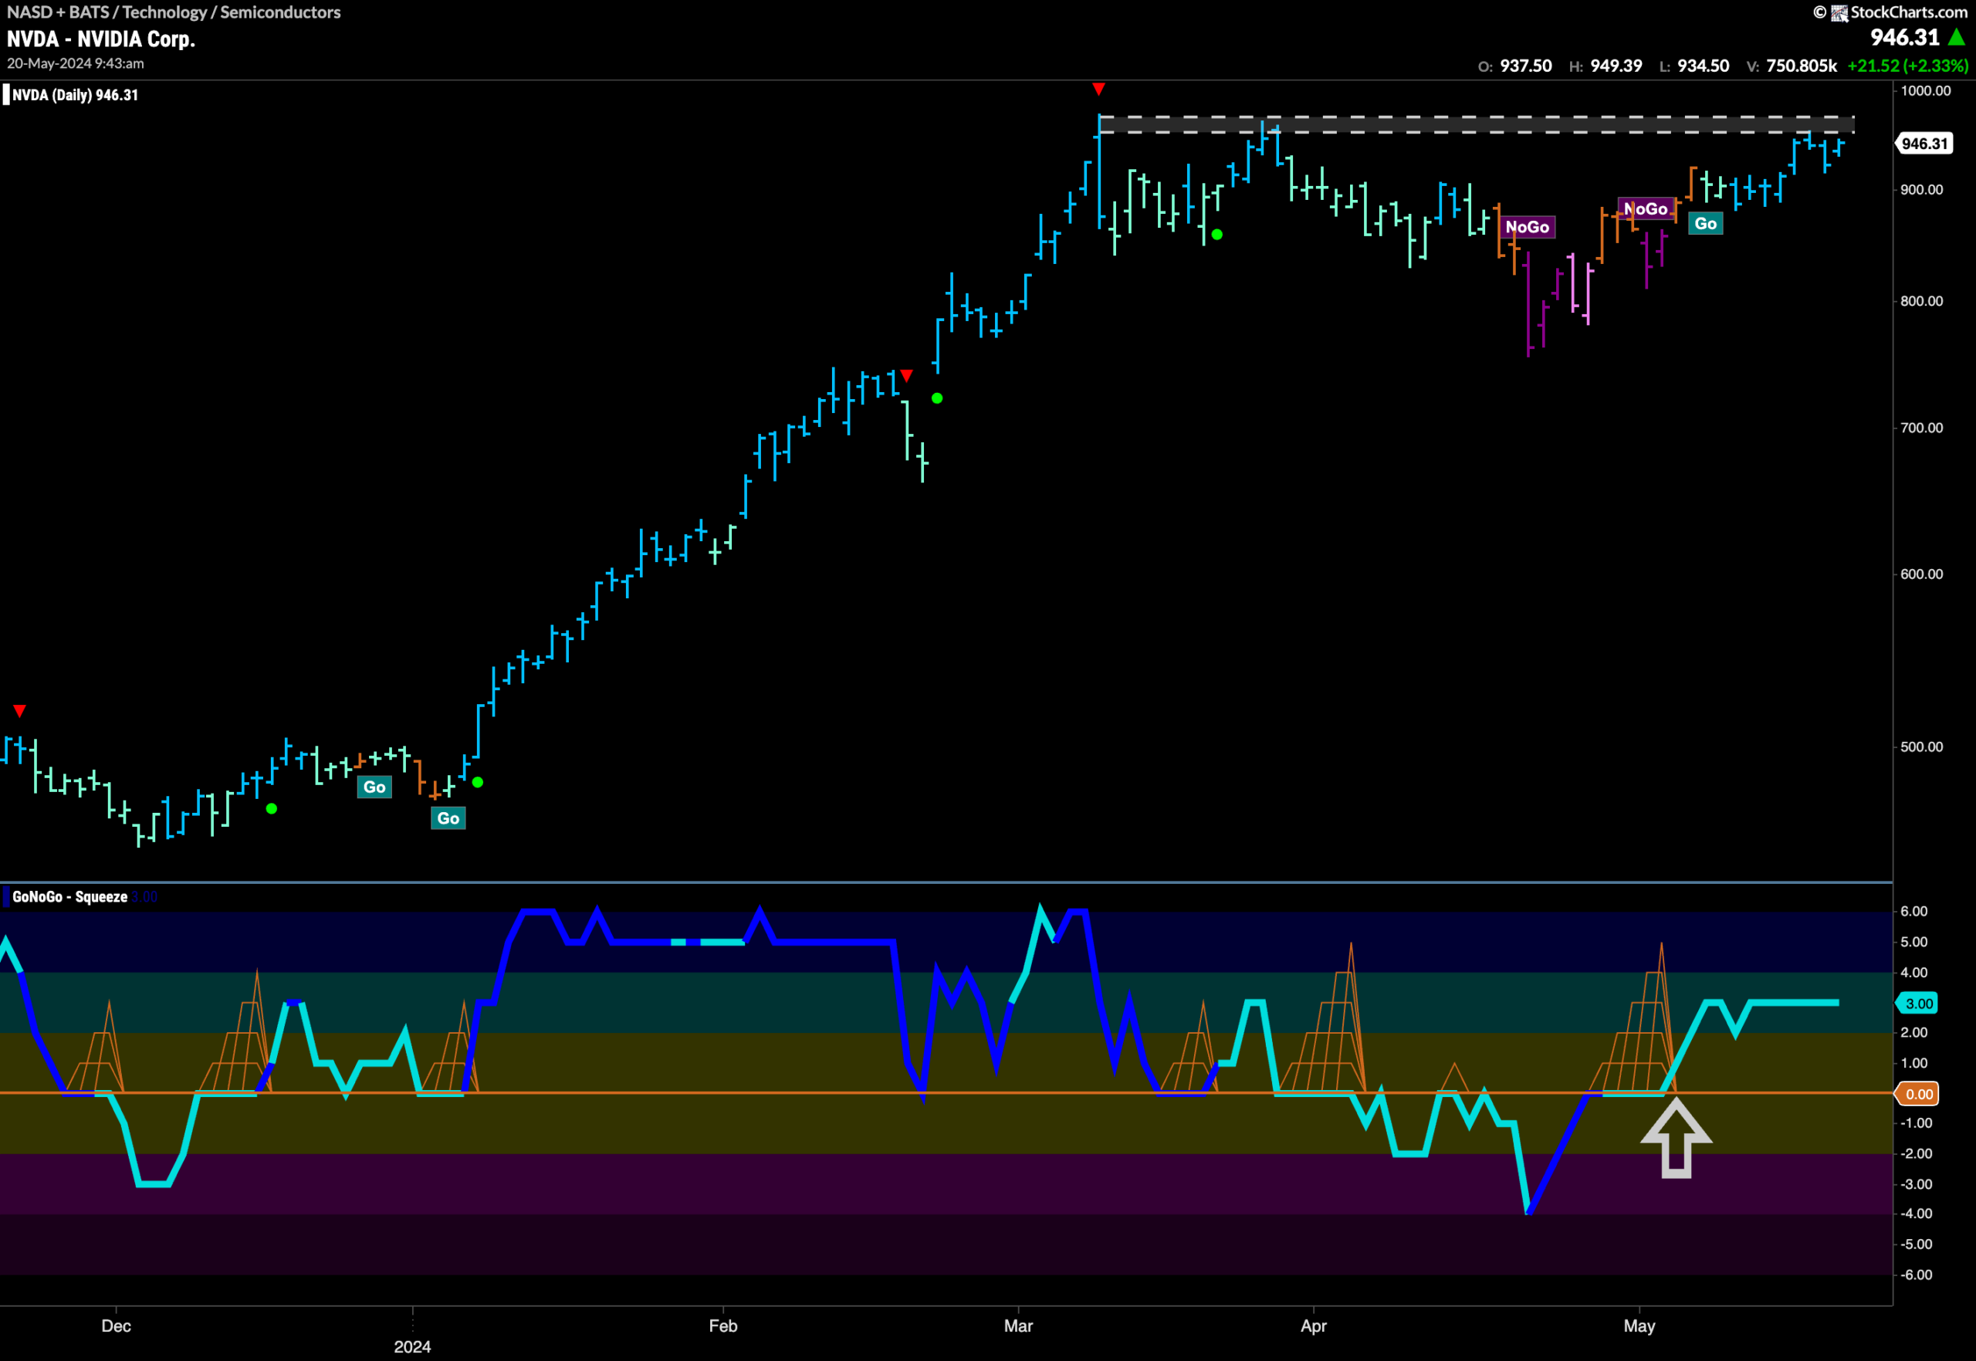Select the +21.52 (+2.33%) change value
The height and width of the screenshot is (1361, 1976).
[x=1908, y=66]
